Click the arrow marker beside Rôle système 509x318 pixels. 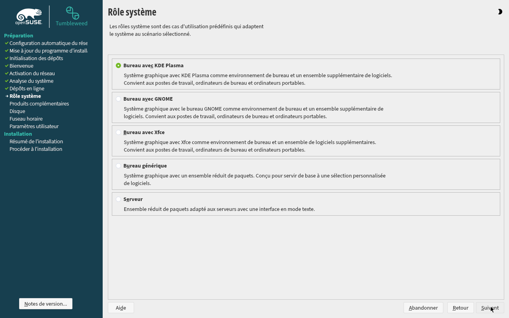7,96
